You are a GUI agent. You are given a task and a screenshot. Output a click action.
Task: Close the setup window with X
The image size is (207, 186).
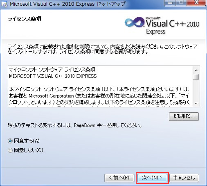tap(196, 3)
